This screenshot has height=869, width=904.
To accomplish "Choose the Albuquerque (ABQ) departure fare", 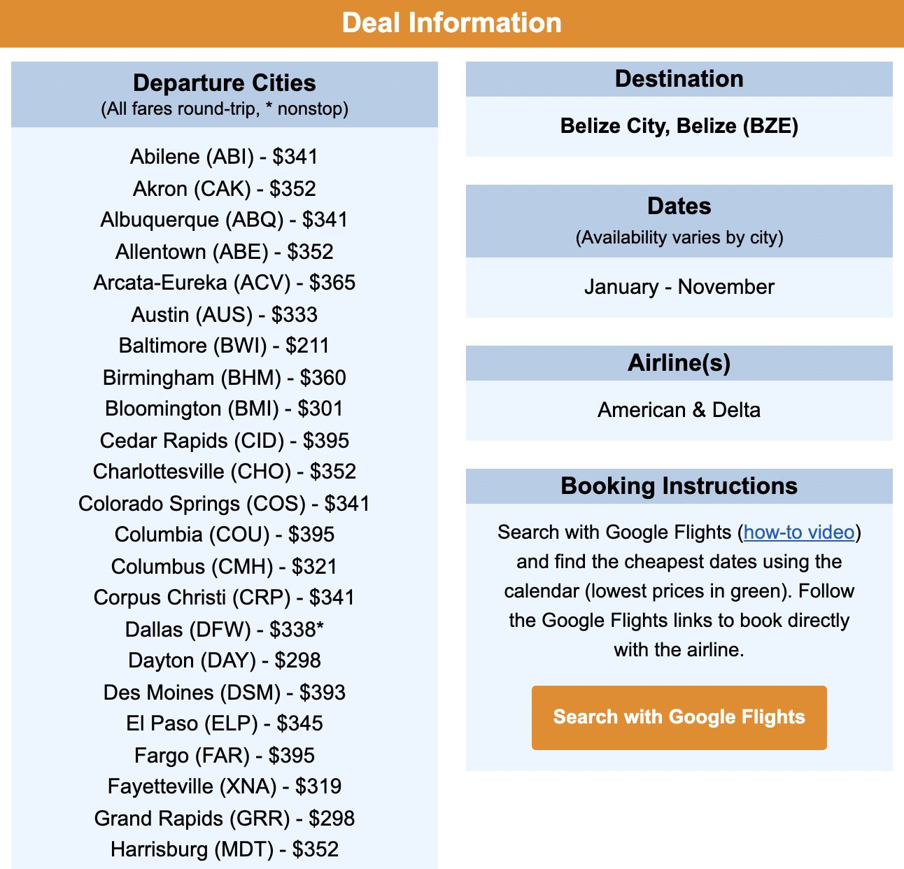I will point(225,220).
